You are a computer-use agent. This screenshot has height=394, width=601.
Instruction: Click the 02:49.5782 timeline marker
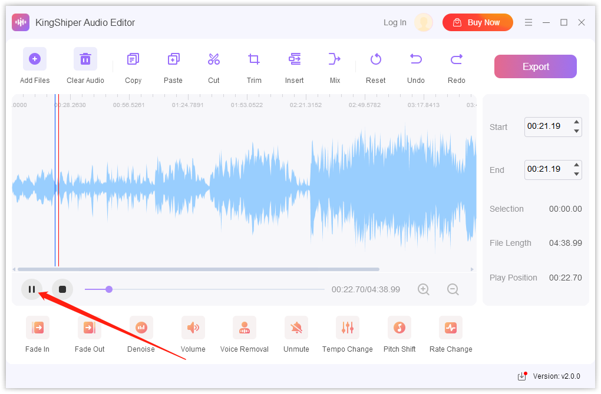tap(365, 105)
